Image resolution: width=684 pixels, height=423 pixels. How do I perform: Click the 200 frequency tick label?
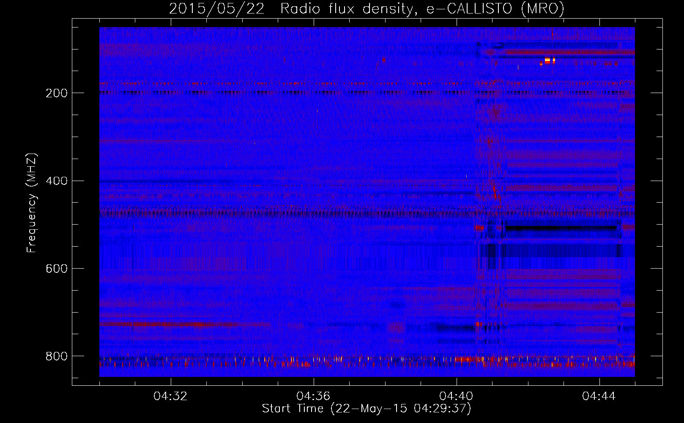(57, 93)
